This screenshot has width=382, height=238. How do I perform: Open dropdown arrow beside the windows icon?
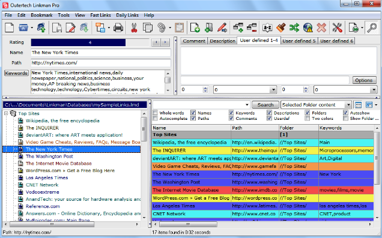click(109, 28)
